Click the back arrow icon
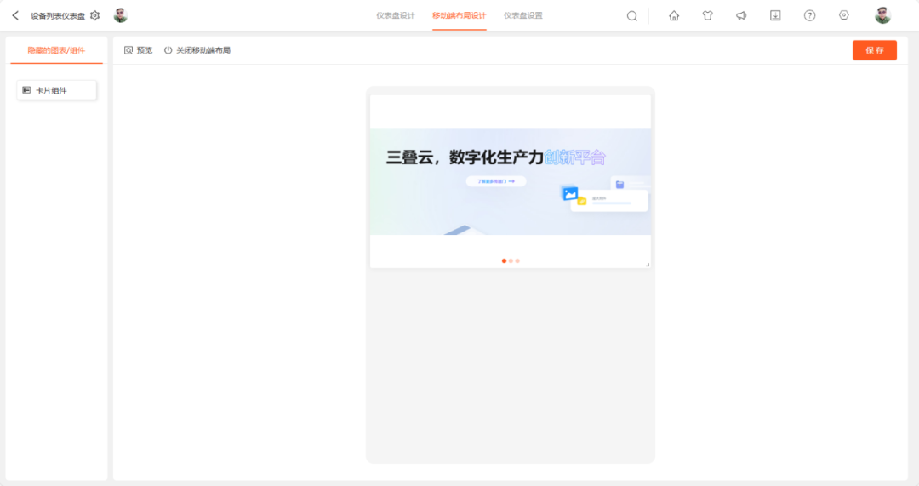Viewport: 919px width, 486px height. click(x=15, y=15)
